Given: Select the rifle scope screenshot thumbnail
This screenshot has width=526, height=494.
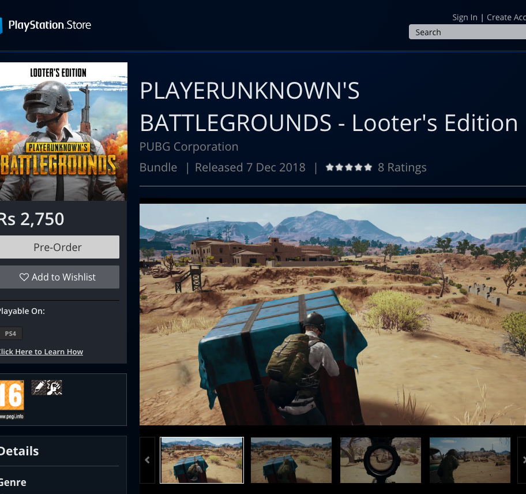Looking at the screenshot, I should pyautogui.click(x=381, y=460).
